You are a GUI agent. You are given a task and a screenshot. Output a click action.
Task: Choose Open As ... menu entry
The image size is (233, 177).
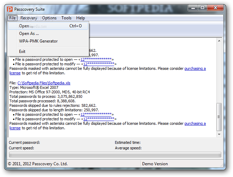pos(48,34)
